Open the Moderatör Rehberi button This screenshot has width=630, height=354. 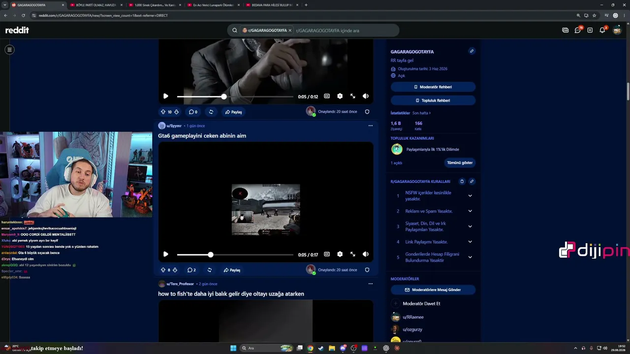point(433,87)
